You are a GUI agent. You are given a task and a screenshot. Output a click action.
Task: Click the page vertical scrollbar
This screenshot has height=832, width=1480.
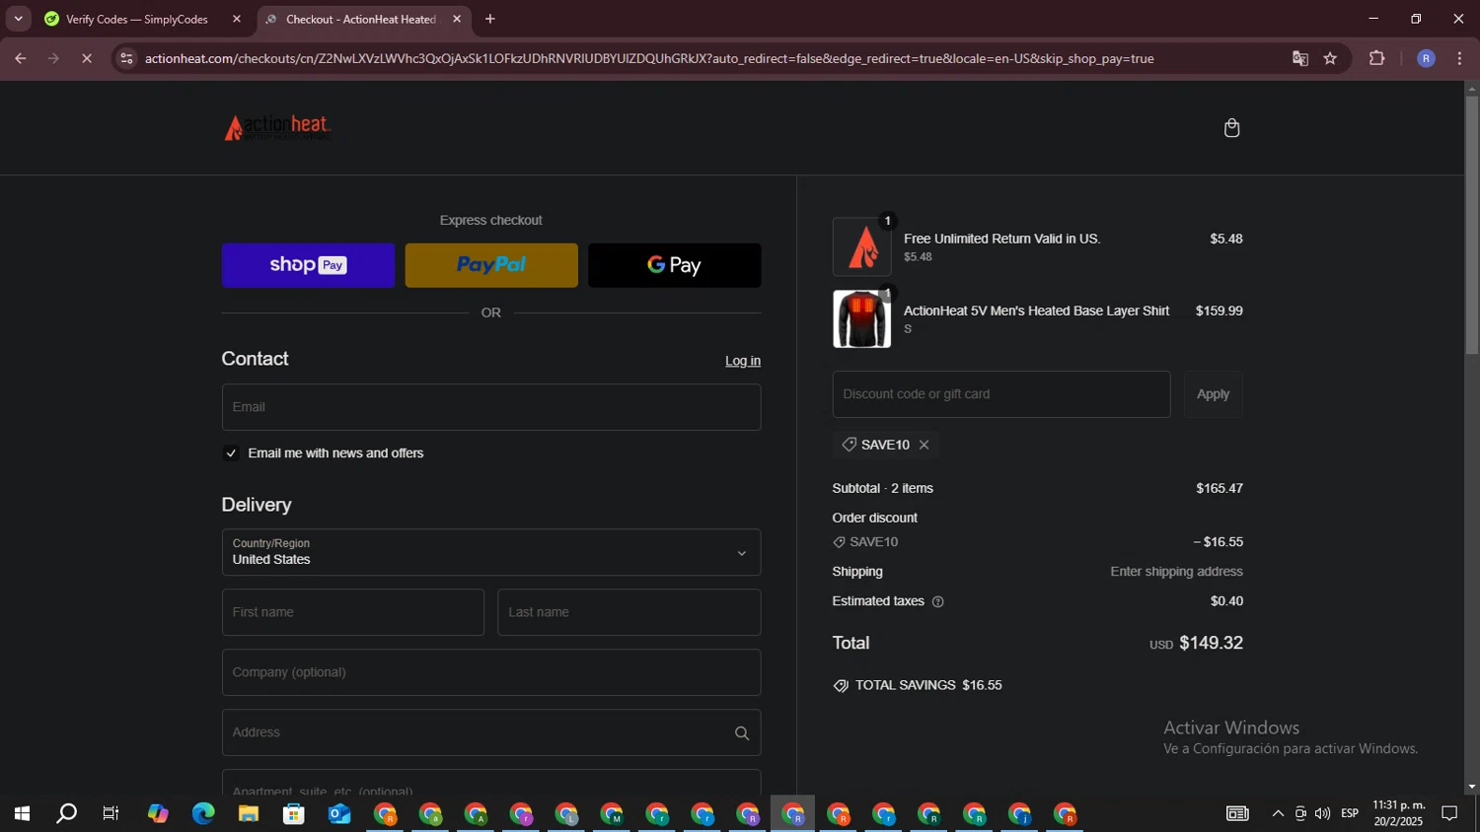[1471, 226]
